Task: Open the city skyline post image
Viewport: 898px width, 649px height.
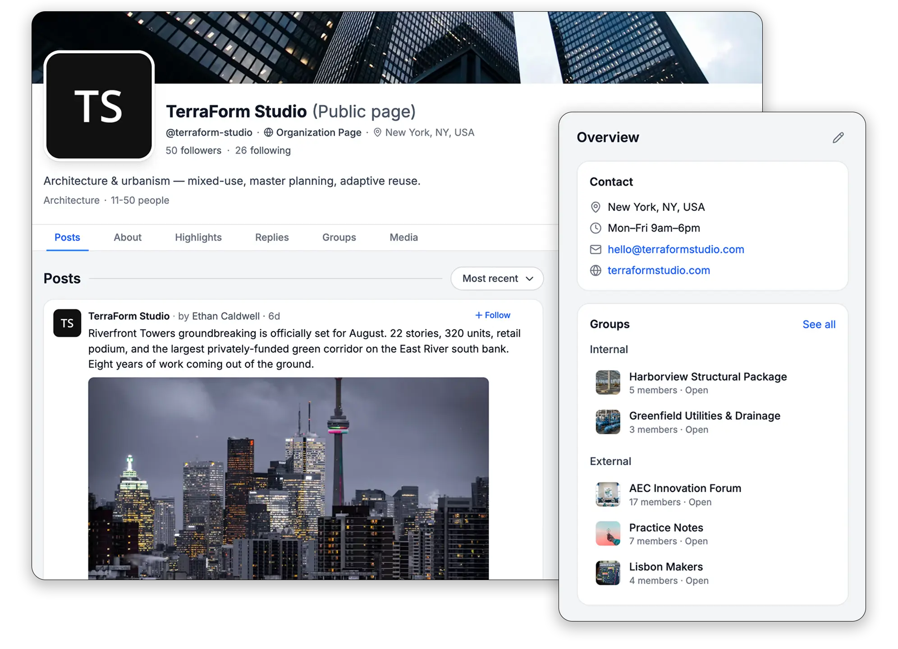Action: click(x=289, y=478)
